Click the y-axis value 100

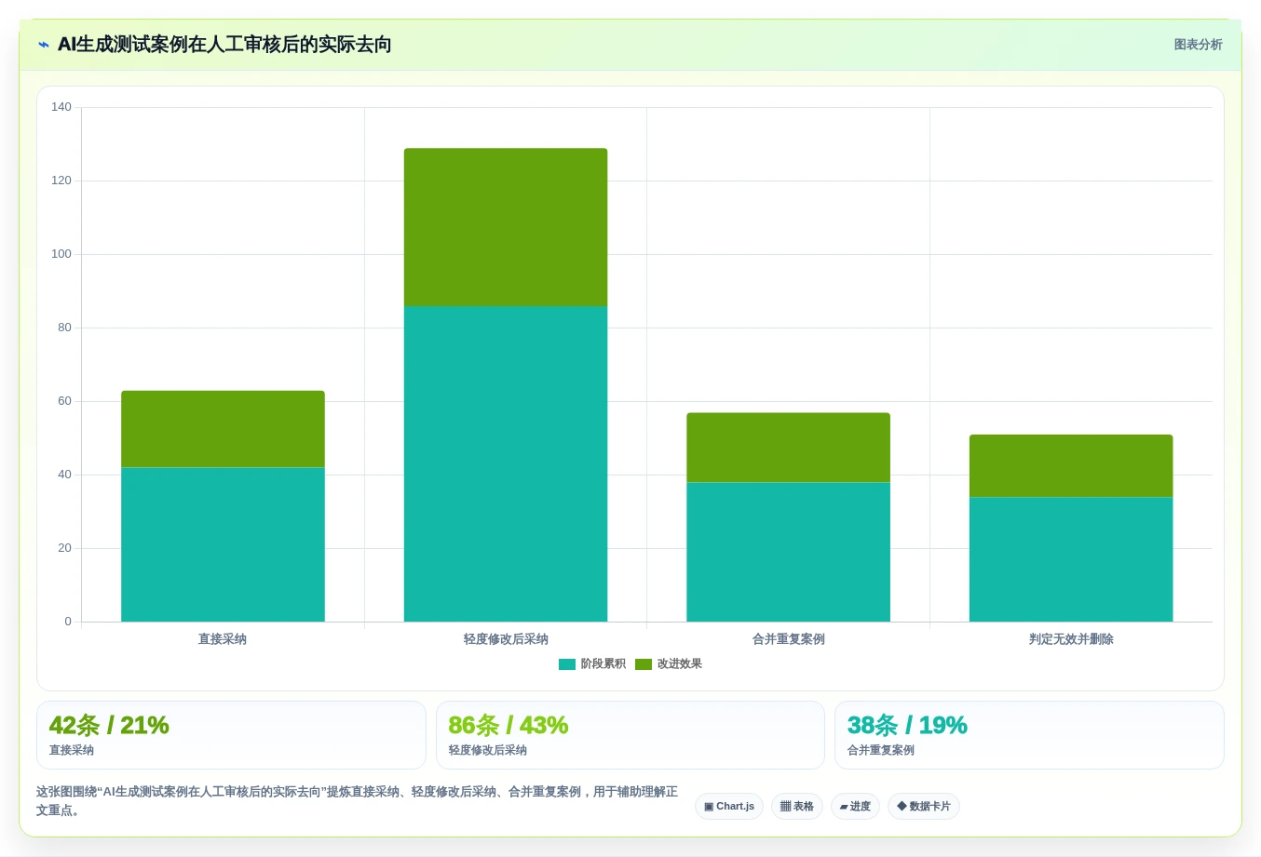point(61,254)
